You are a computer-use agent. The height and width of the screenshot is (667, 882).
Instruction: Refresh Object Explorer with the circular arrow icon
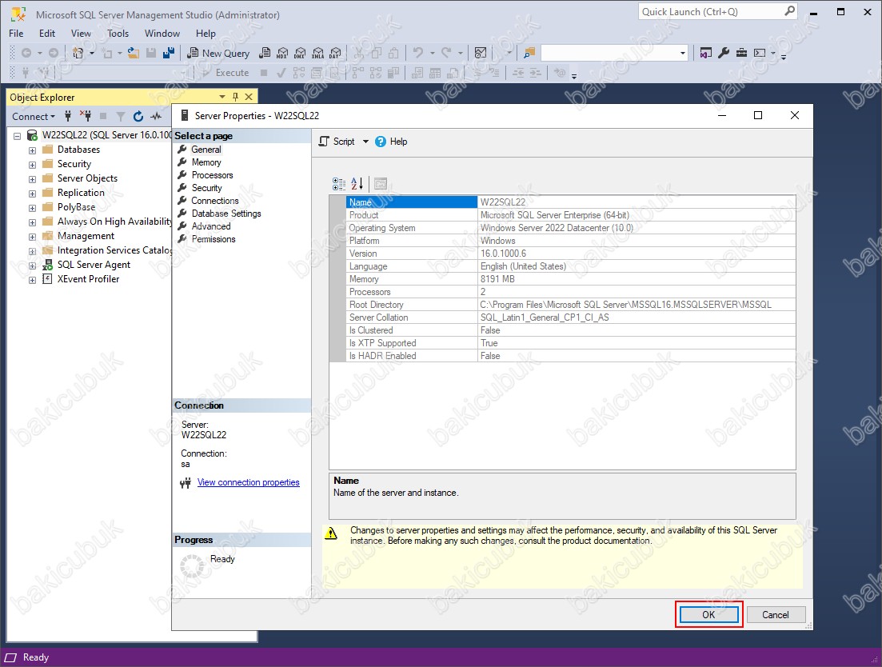pos(138,116)
